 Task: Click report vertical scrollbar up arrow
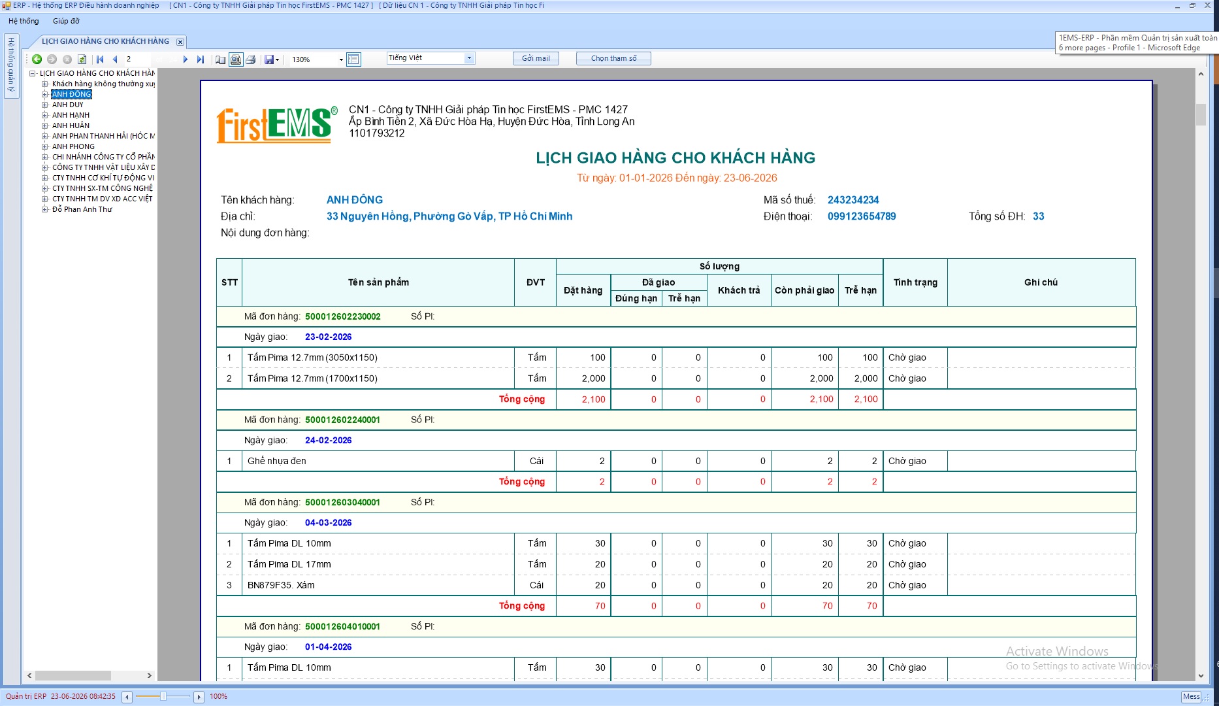coord(1201,74)
